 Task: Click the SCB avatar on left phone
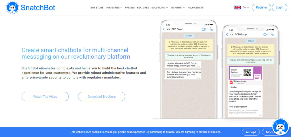pyautogui.click(x=168, y=29)
